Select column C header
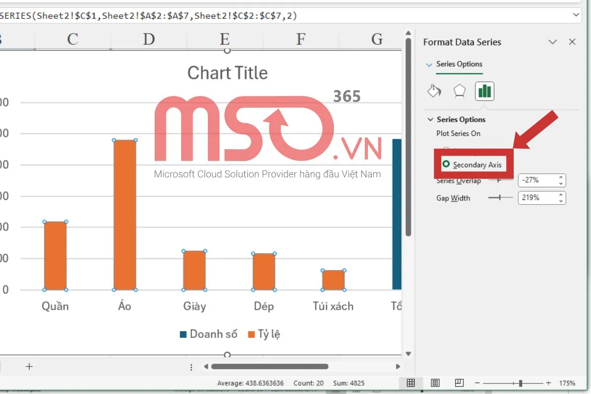 [x=72, y=38]
